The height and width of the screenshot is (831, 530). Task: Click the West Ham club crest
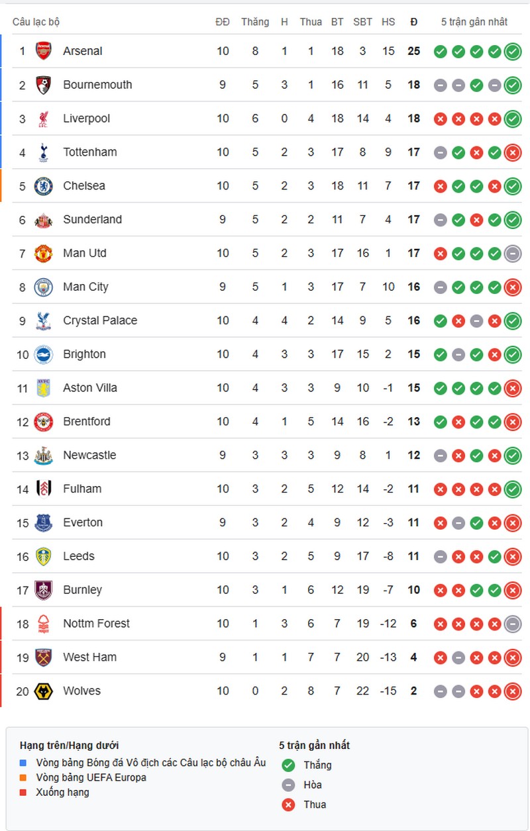[x=43, y=658]
